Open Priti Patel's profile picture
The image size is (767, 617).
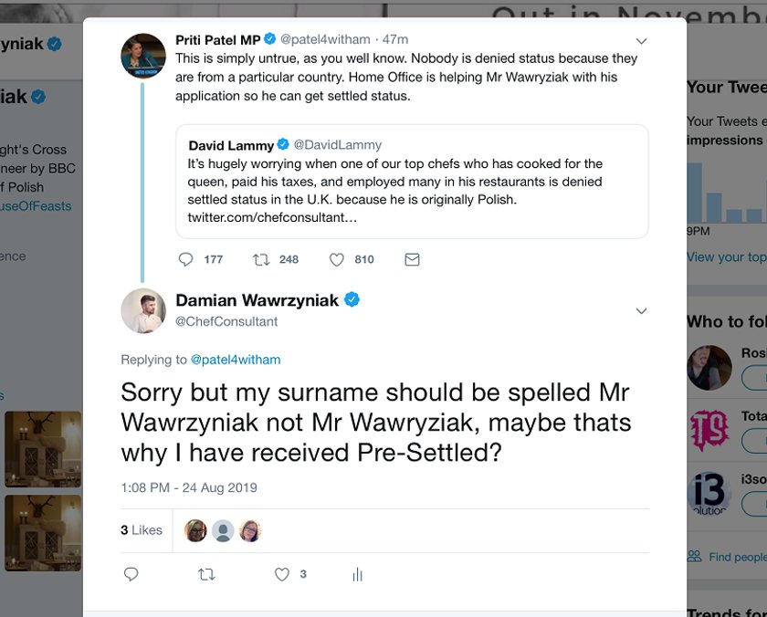143,56
